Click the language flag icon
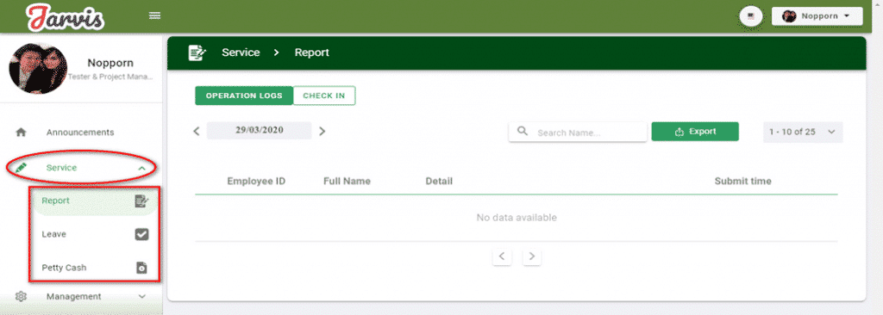The width and height of the screenshot is (883, 315). click(751, 16)
